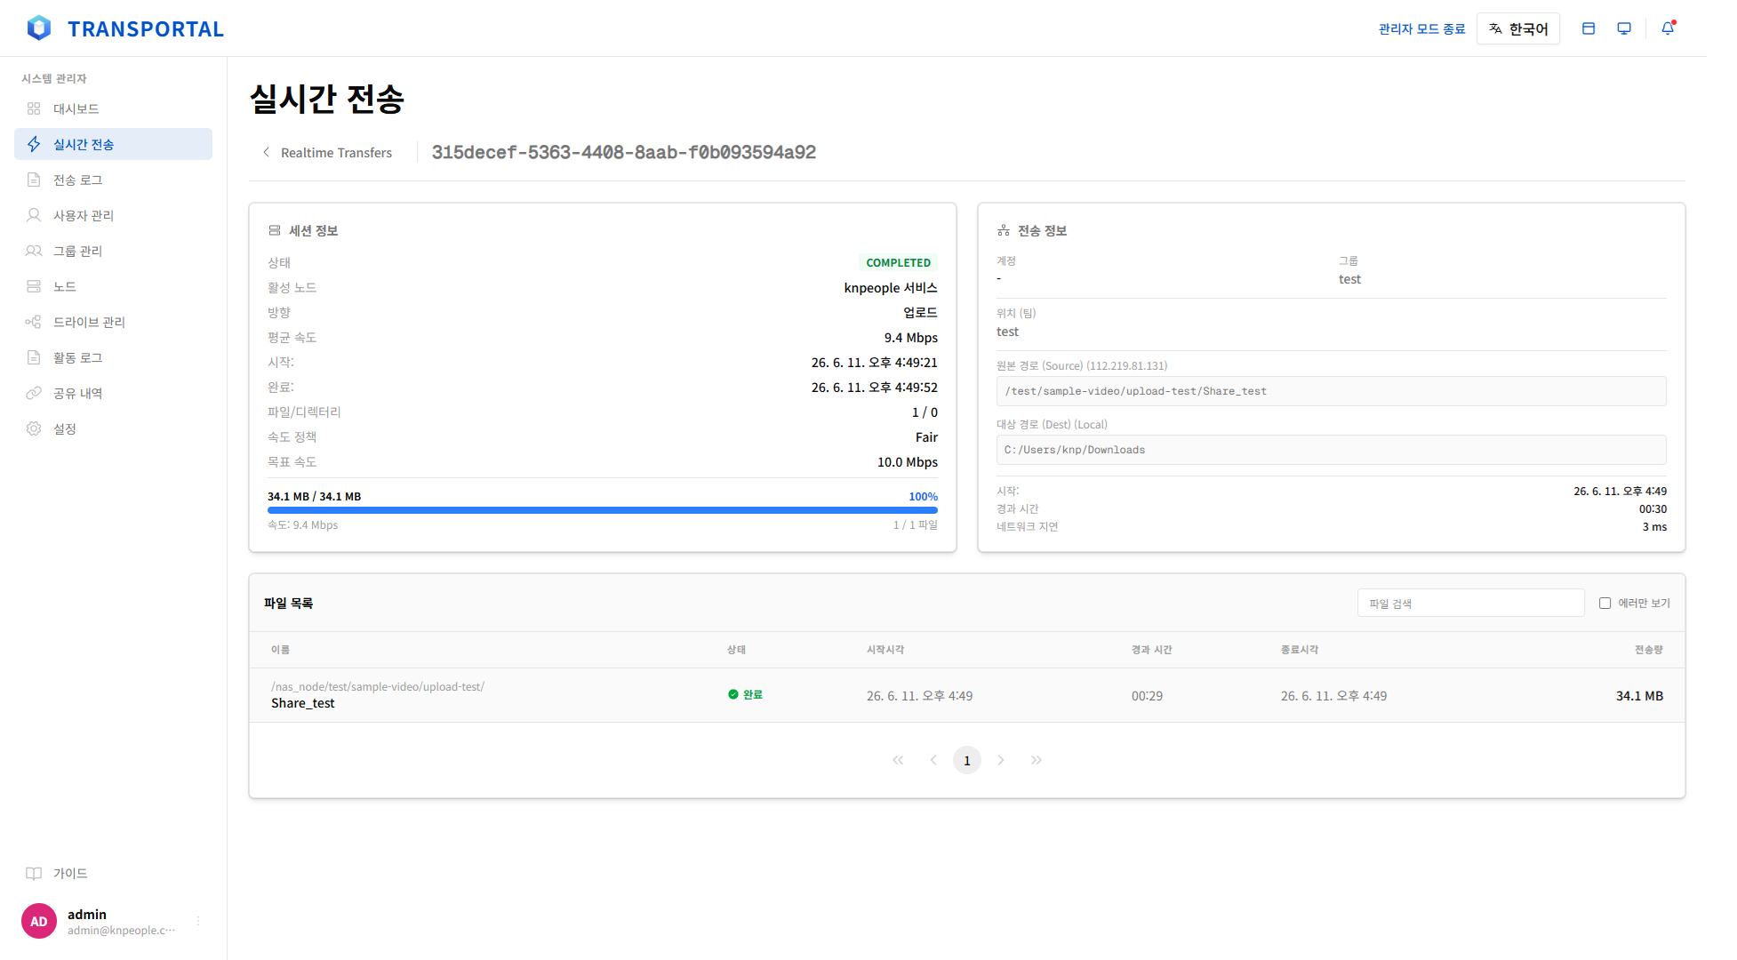The width and height of the screenshot is (1737, 960).
Task: Click the green 완료 check icon
Action: click(733, 694)
